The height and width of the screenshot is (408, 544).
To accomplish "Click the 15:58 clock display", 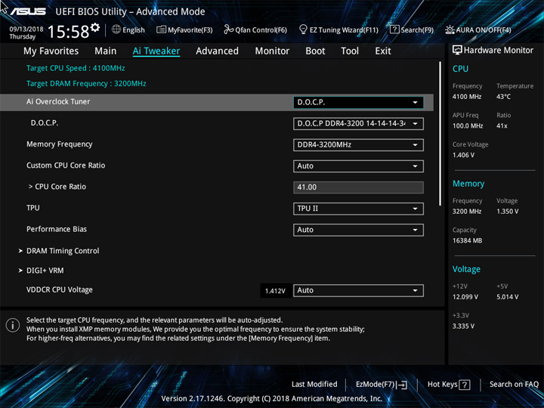I will [68, 32].
